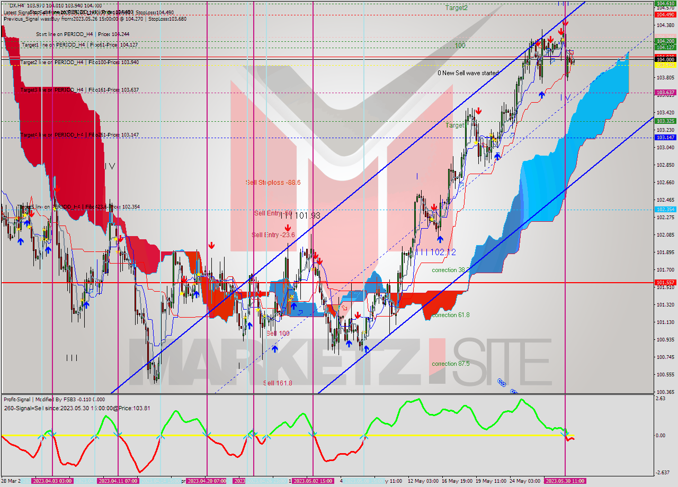678x487 pixels.
Task: Click the 2023.04.03 03:00 date marker
Action: 52,481
